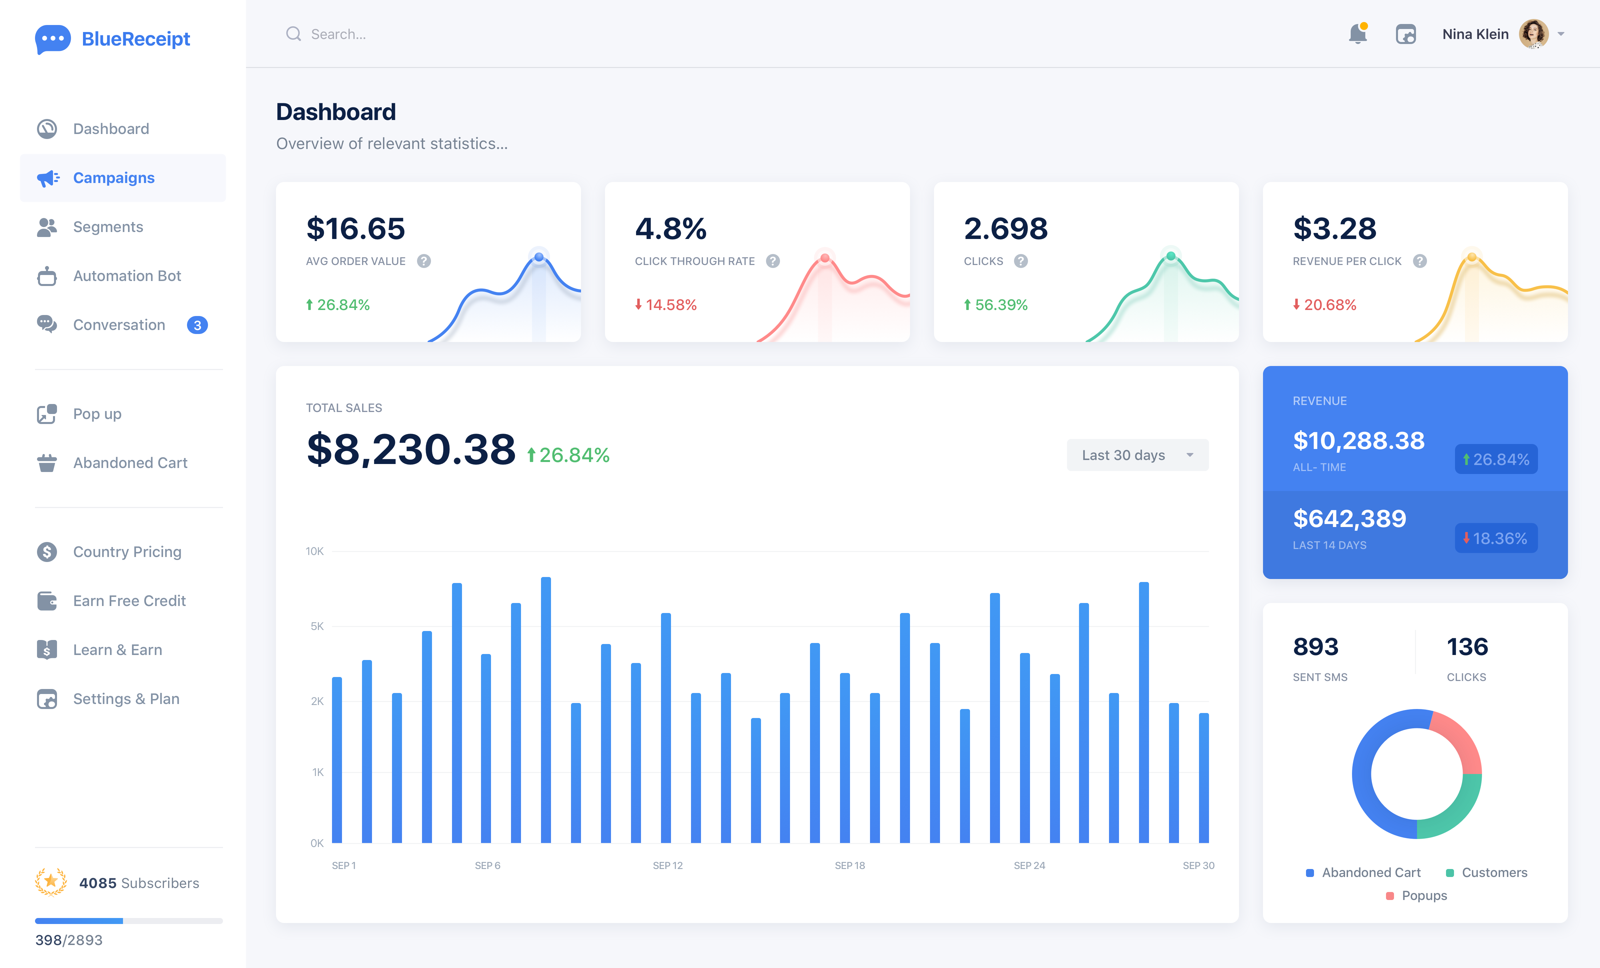Open the settings icon beside the bell

(x=1405, y=34)
